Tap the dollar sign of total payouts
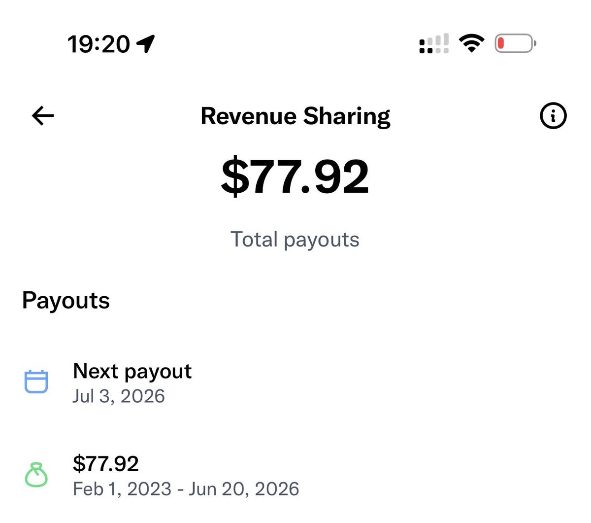 (x=235, y=176)
